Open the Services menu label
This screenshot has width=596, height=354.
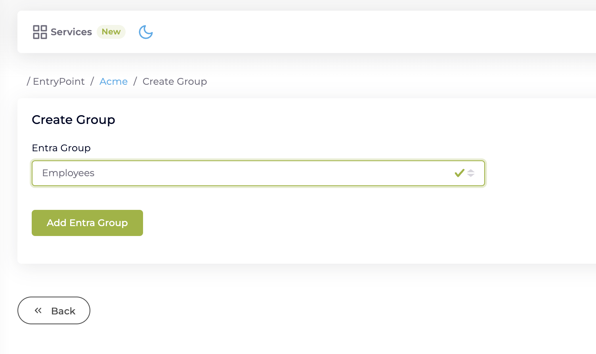(x=71, y=32)
